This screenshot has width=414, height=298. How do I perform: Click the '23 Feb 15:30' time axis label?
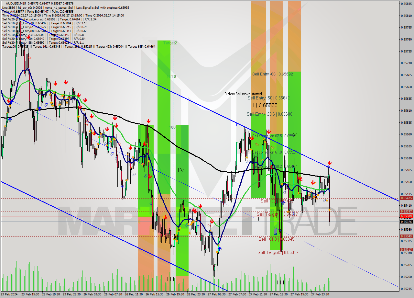(x=30, y=294)
